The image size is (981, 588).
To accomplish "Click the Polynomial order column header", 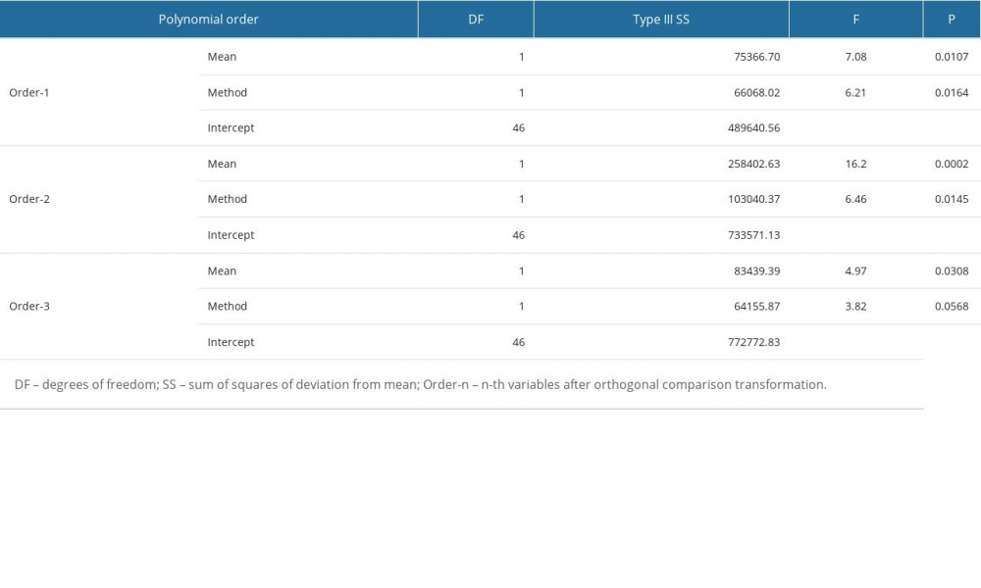I will [x=208, y=19].
